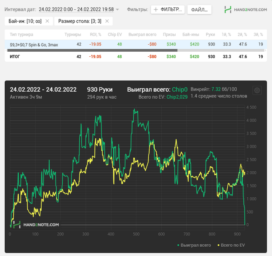Image resolution: width=272 pixels, height=256 pixels.
Task: Toggle green Выиграл всего legend series
Action: tap(194, 245)
